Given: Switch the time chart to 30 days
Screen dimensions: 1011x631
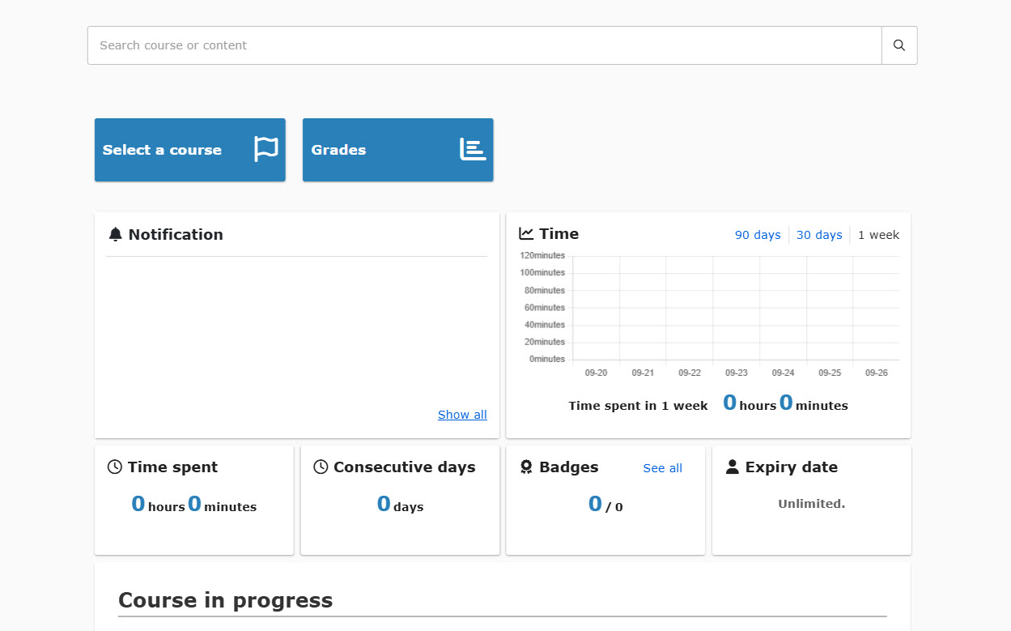Looking at the screenshot, I should pos(819,235).
